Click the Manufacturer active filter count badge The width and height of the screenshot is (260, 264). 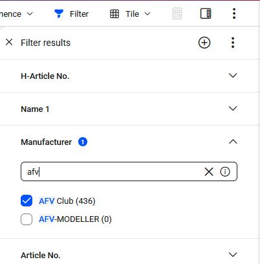click(83, 142)
